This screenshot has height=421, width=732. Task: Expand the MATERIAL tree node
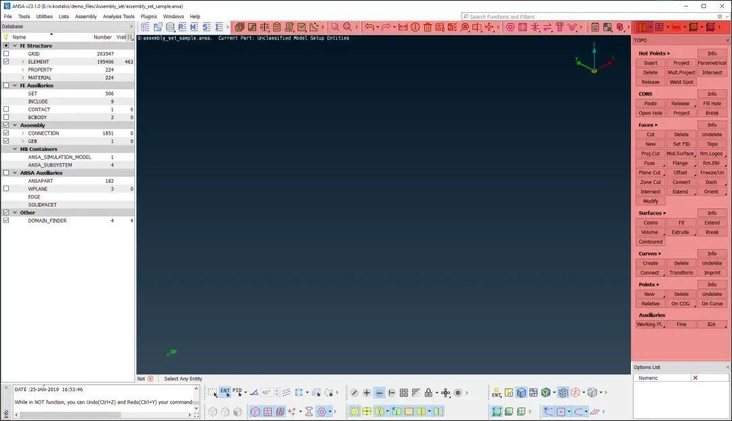pos(23,78)
